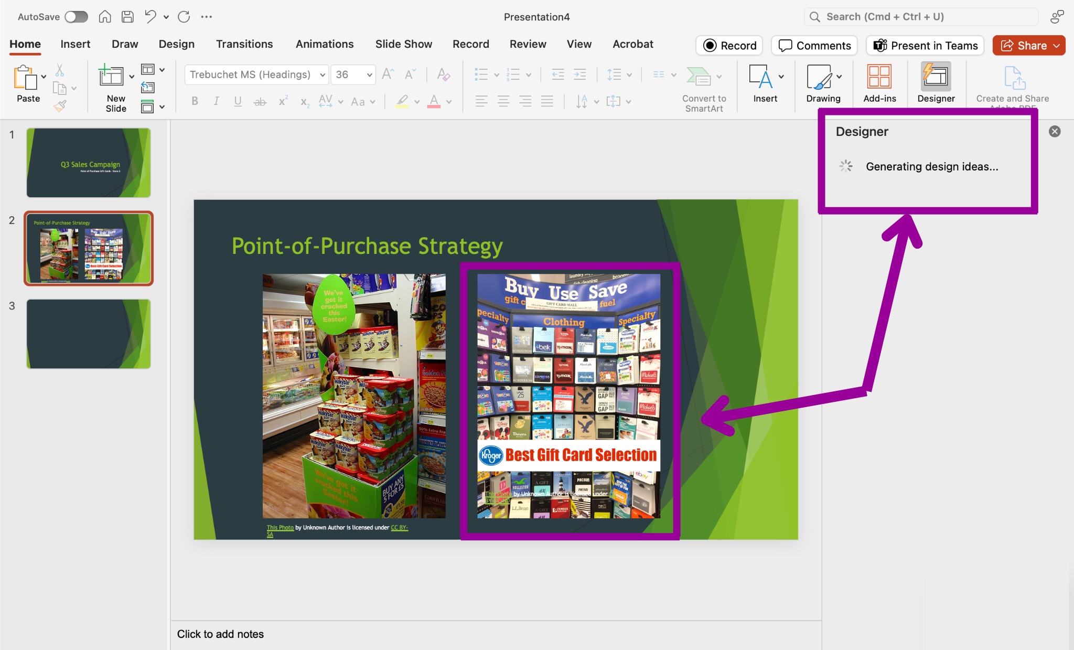Click the Save icon
The image size is (1074, 650).
[x=127, y=17]
